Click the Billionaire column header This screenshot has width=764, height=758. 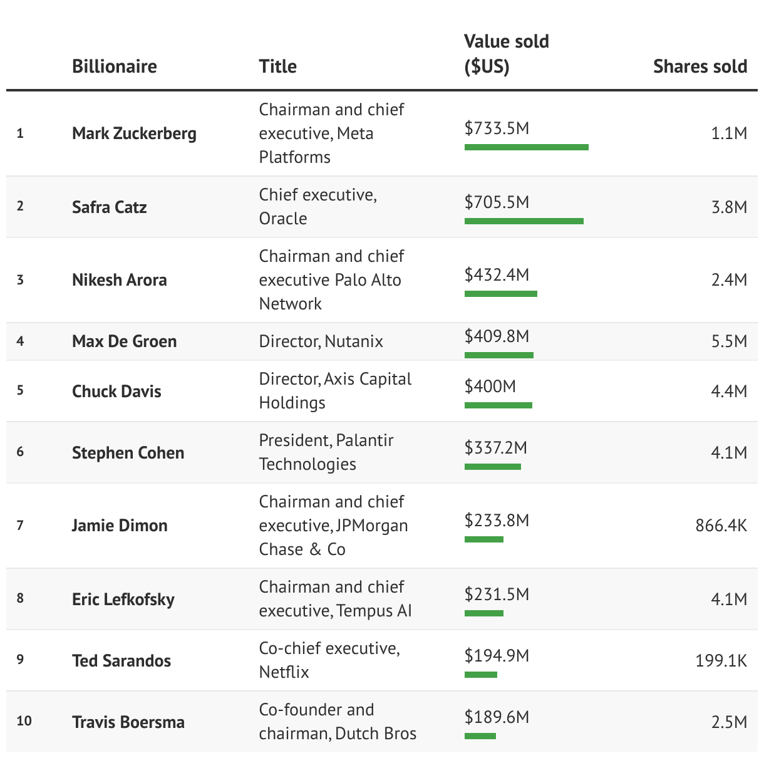click(x=115, y=66)
